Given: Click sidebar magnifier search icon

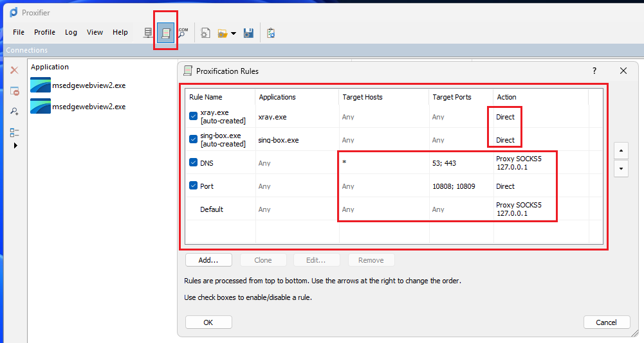Looking at the screenshot, I should coord(14,112).
